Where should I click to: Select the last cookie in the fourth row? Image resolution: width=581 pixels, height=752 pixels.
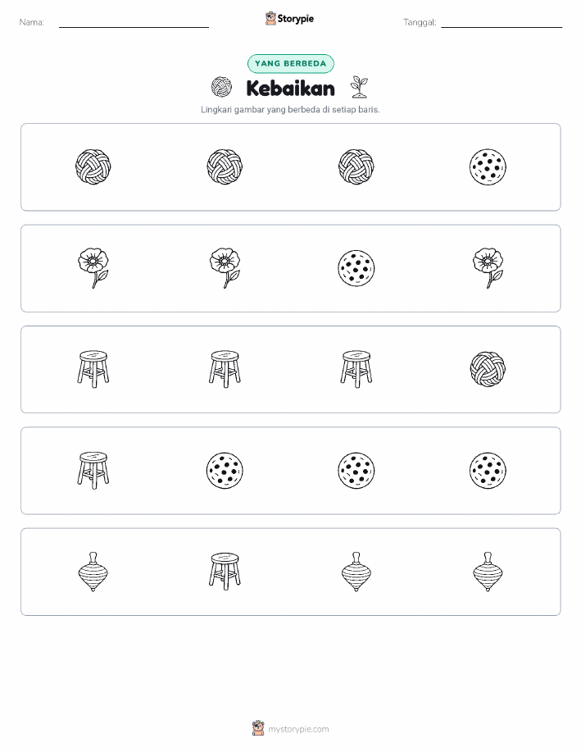click(488, 471)
